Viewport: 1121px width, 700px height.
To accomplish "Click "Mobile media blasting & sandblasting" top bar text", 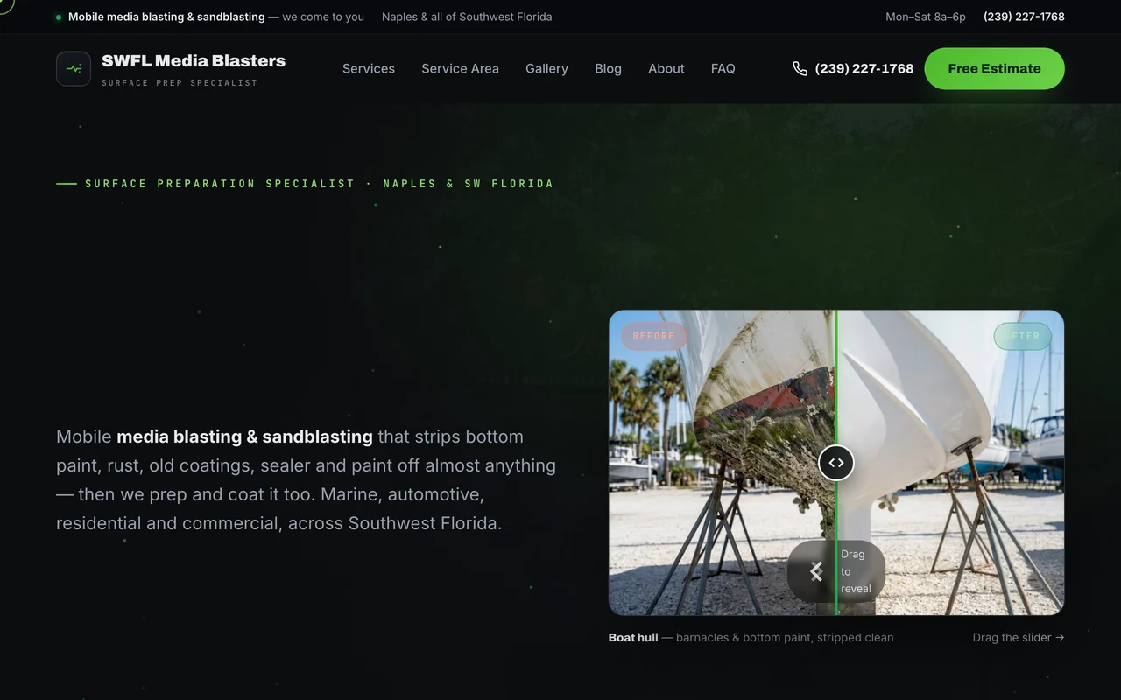I will pyautogui.click(x=166, y=17).
